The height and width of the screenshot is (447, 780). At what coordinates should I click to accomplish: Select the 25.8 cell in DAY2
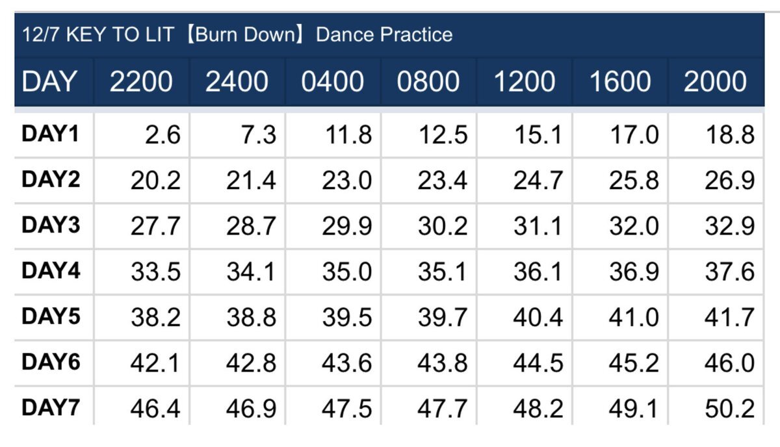[634, 181]
